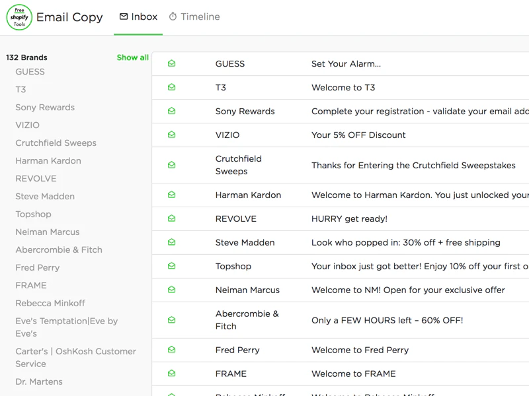The height and width of the screenshot is (396, 529).
Task: Open "Only a FEW HOURS left" email
Action: tap(387, 320)
